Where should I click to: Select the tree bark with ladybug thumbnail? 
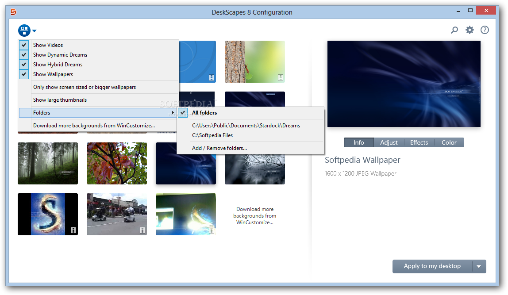(254, 61)
